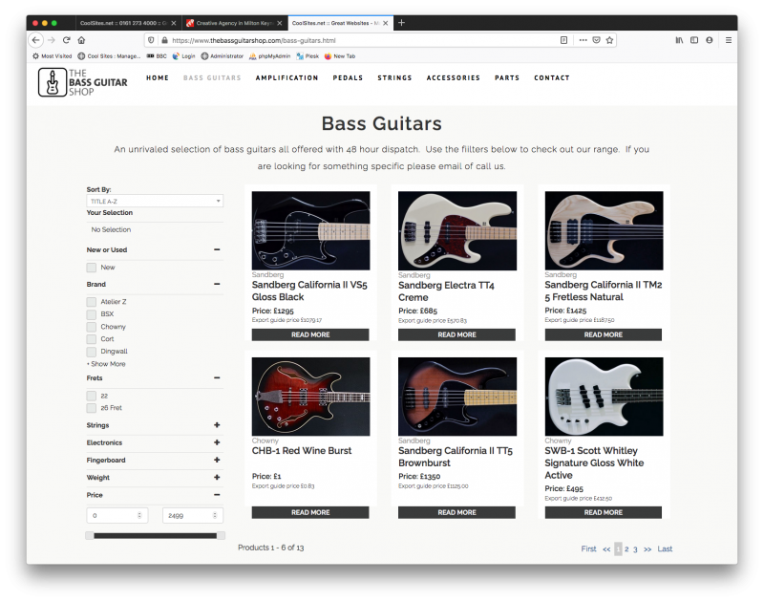Collapse the New or Used filter section
This screenshot has width=764, height=602.
(x=217, y=249)
